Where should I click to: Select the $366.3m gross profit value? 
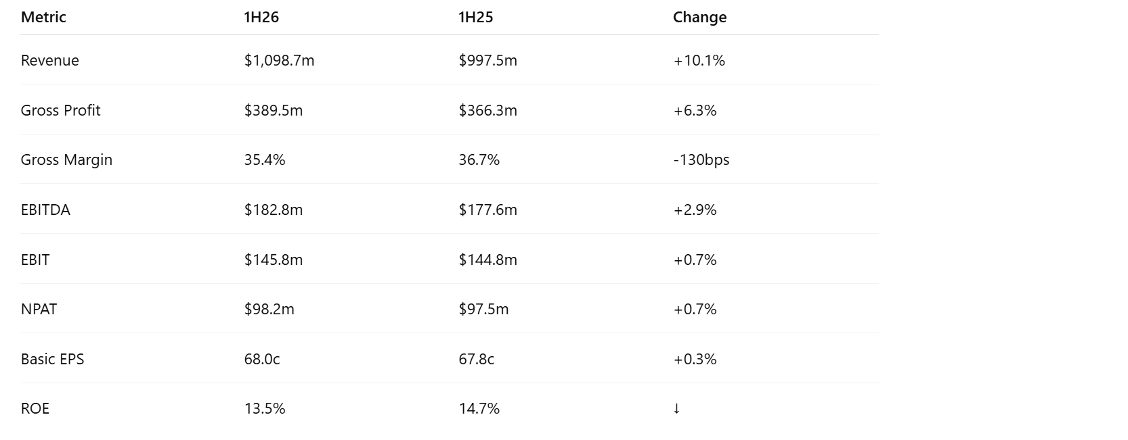(x=487, y=111)
